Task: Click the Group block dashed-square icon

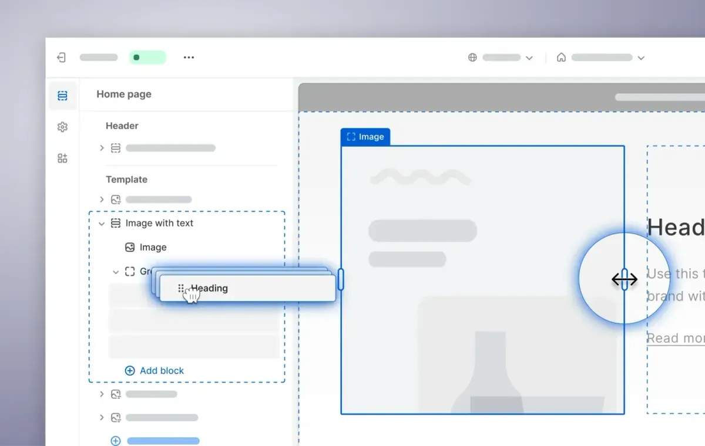Action: point(130,272)
